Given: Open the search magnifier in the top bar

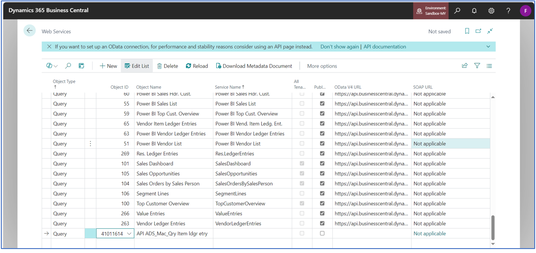Looking at the screenshot, I should 457,11.
